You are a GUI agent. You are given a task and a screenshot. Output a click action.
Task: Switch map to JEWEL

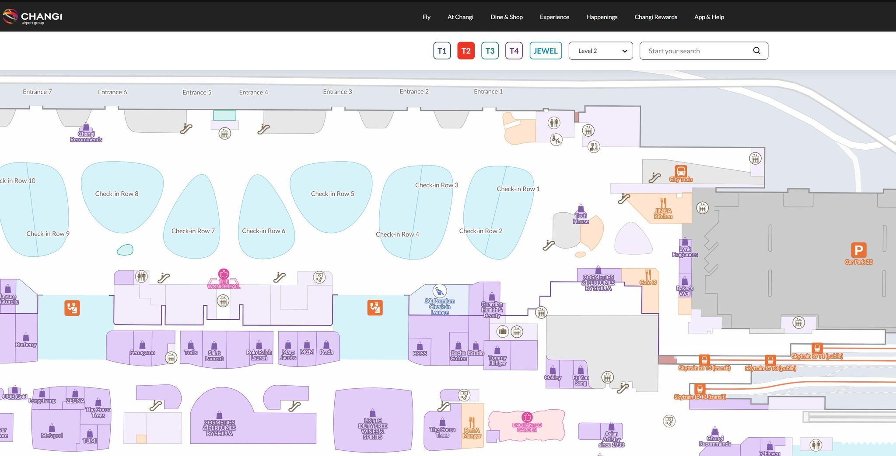pyautogui.click(x=546, y=51)
